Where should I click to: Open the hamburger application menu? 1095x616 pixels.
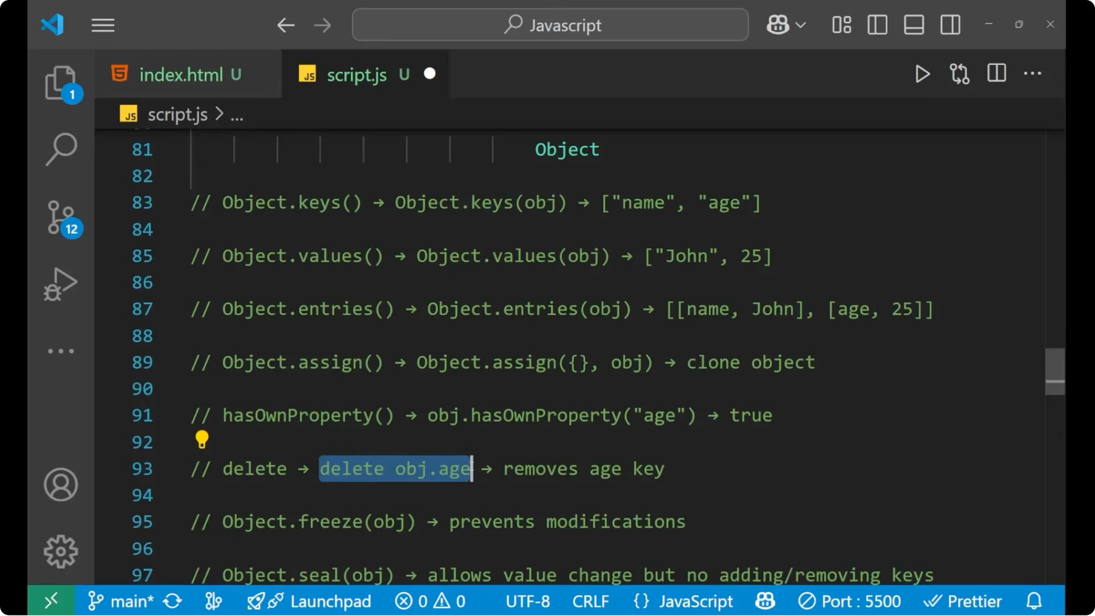[103, 25]
